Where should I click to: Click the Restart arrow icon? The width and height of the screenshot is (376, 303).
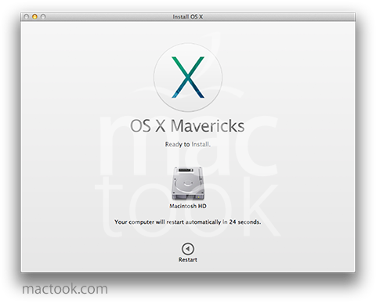pos(188,249)
